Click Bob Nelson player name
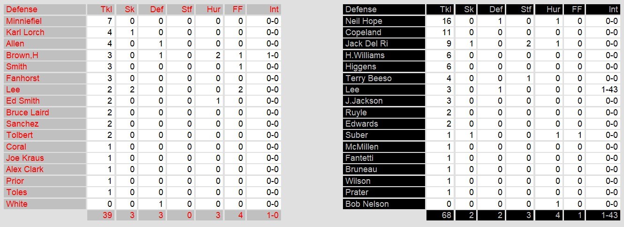624x227 pixels. tap(367, 204)
